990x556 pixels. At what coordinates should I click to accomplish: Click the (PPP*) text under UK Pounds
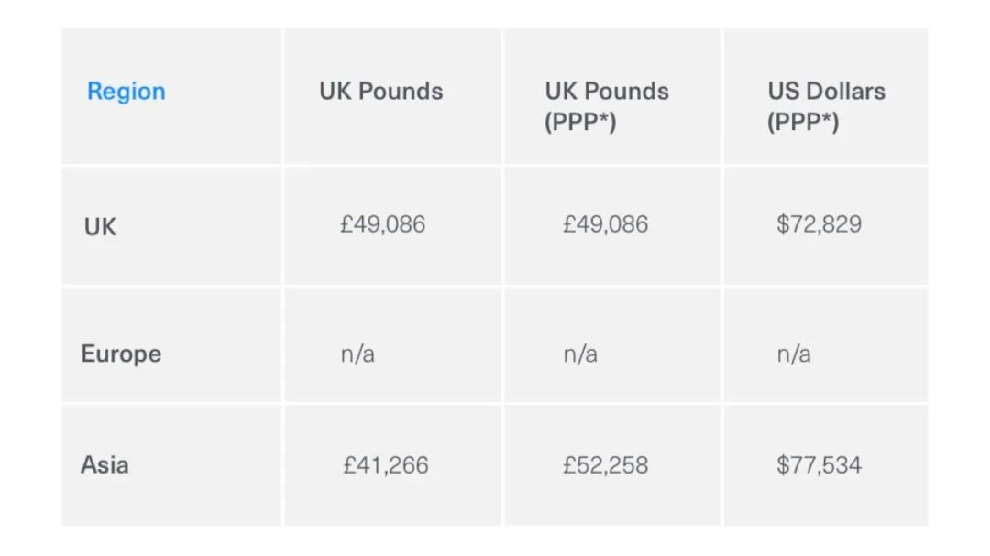[580, 122]
